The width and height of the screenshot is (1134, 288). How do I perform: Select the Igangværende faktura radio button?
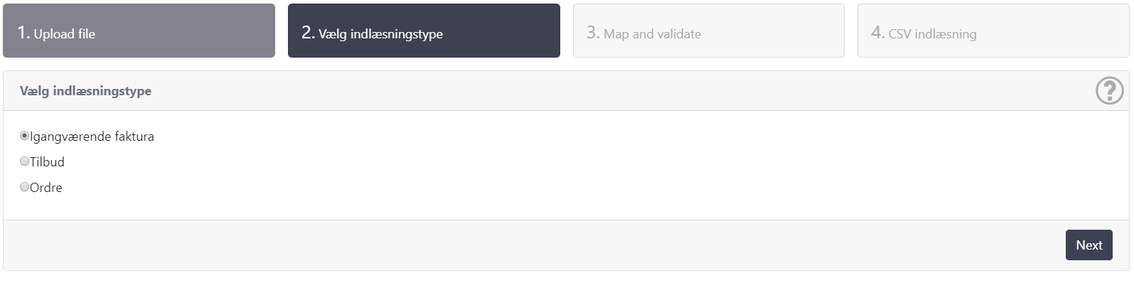[x=24, y=136]
